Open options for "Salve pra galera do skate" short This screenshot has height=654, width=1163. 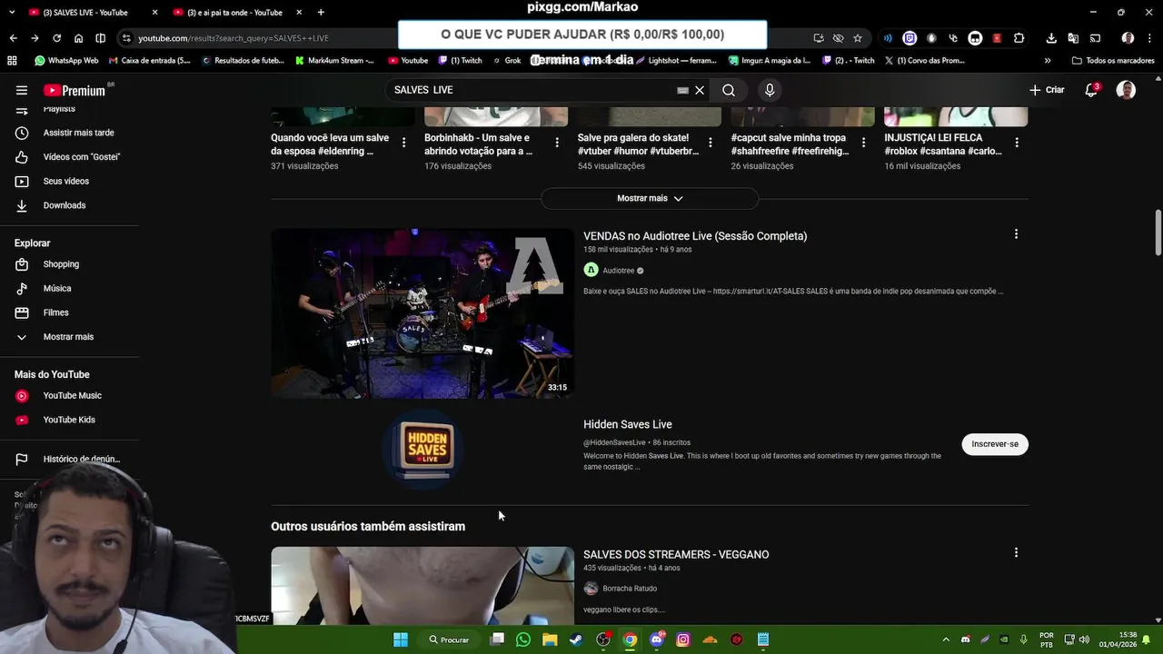[x=710, y=143]
